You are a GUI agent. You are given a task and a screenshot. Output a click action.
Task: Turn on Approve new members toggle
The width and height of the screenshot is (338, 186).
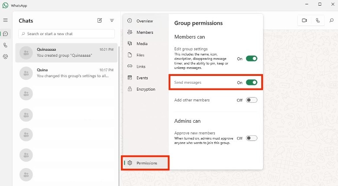[251, 138]
